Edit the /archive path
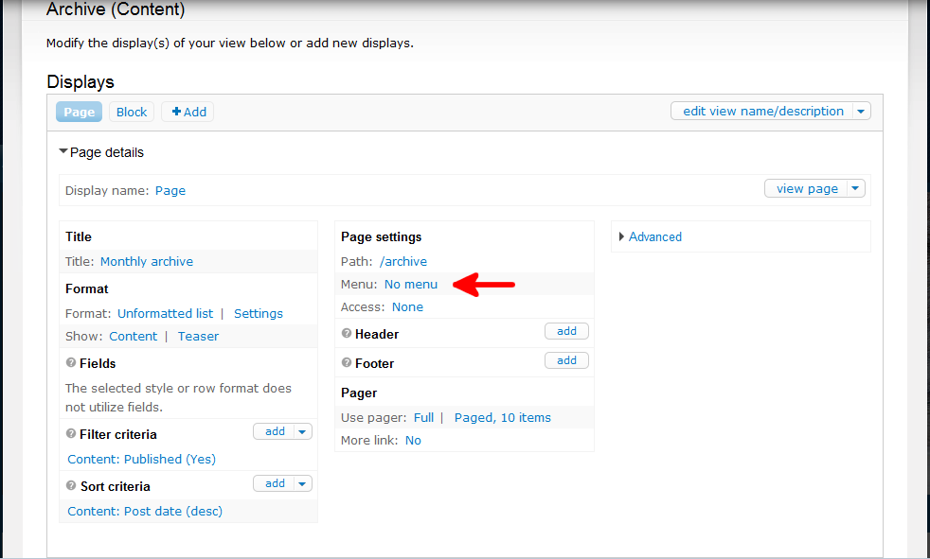930x559 pixels. (x=403, y=262)
